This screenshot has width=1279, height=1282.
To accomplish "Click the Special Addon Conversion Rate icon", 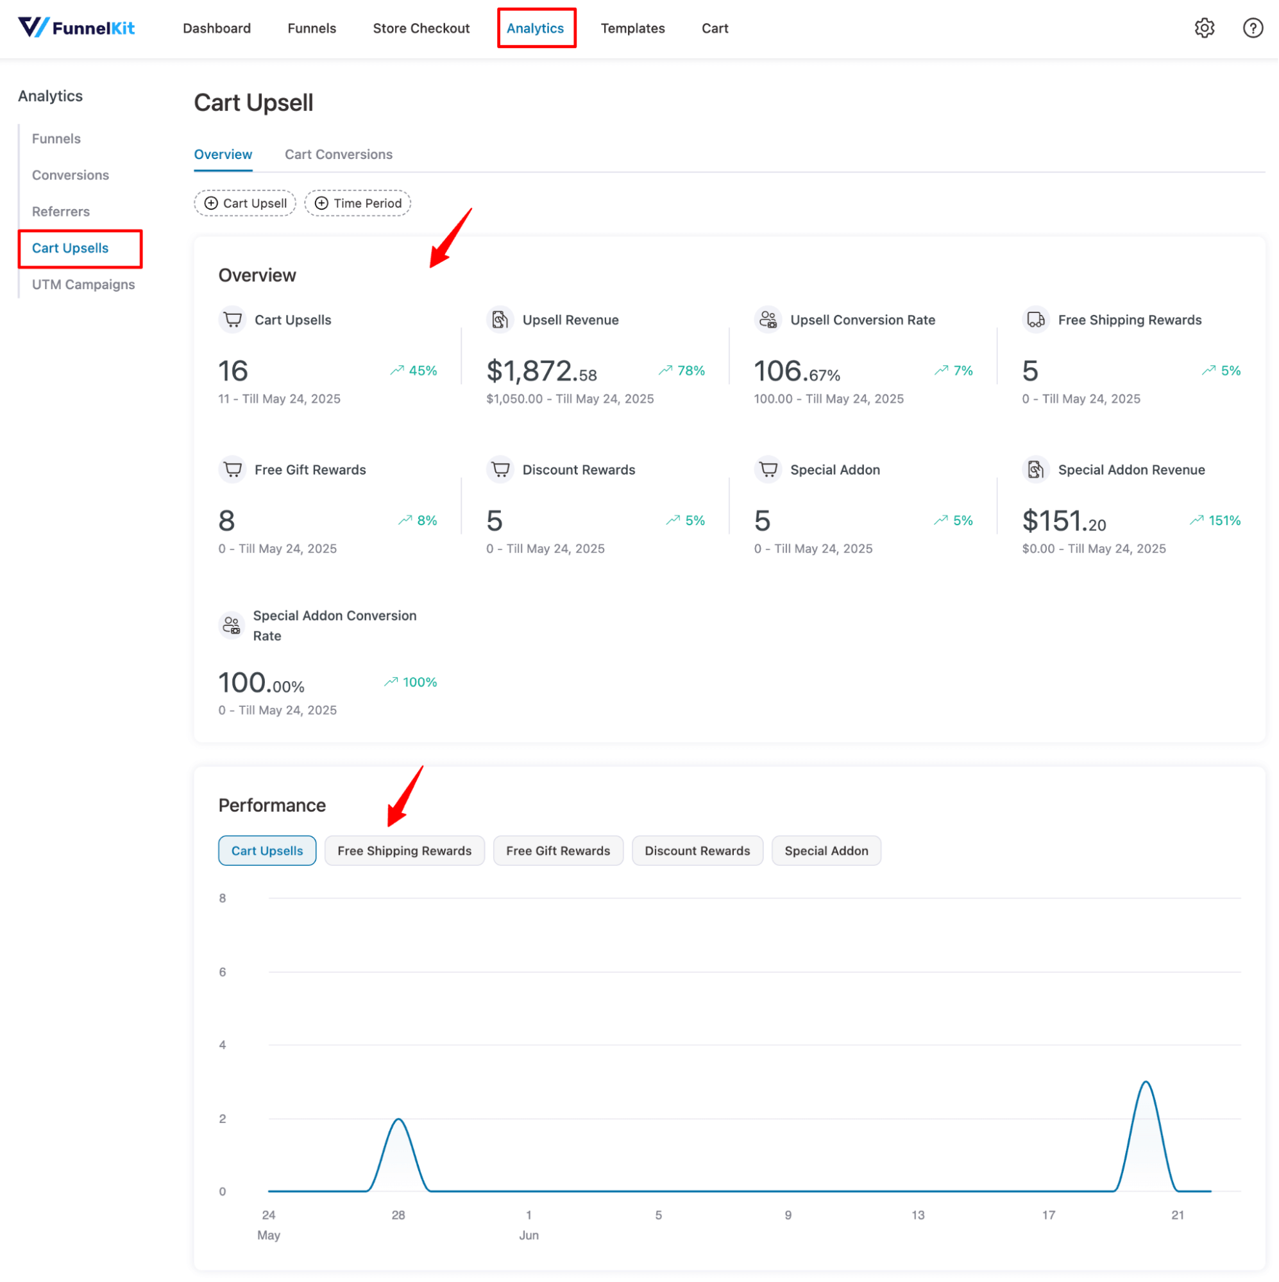I will click(x=232, y=625).
